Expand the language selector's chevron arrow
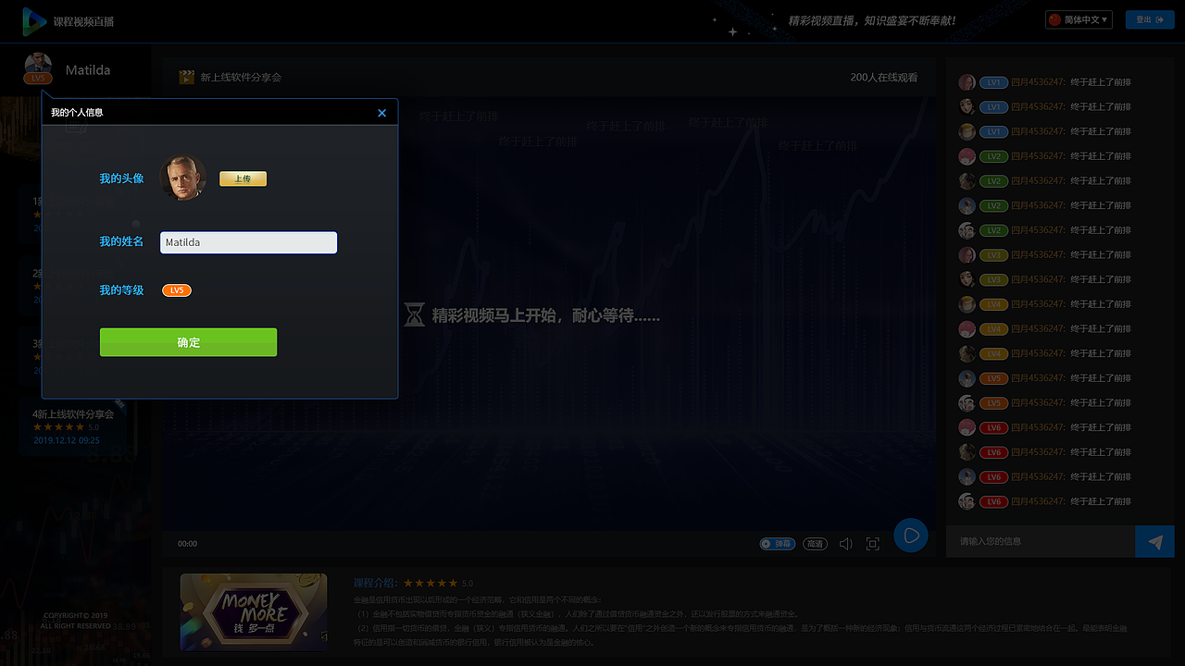Viewport: 1185px width, 666px height. tap(1104, 18)
